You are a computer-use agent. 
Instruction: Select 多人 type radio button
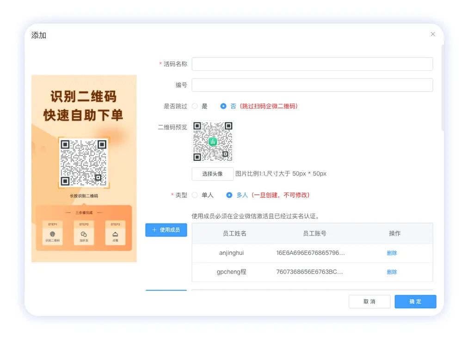tap(229, 195)
